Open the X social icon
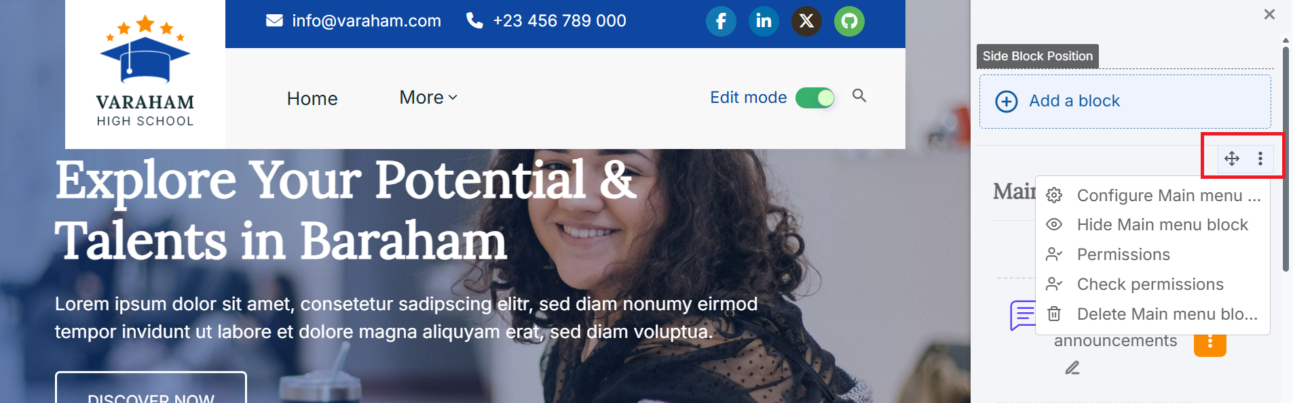Screen dimensions: 1293x403 [x=806, y=21]
